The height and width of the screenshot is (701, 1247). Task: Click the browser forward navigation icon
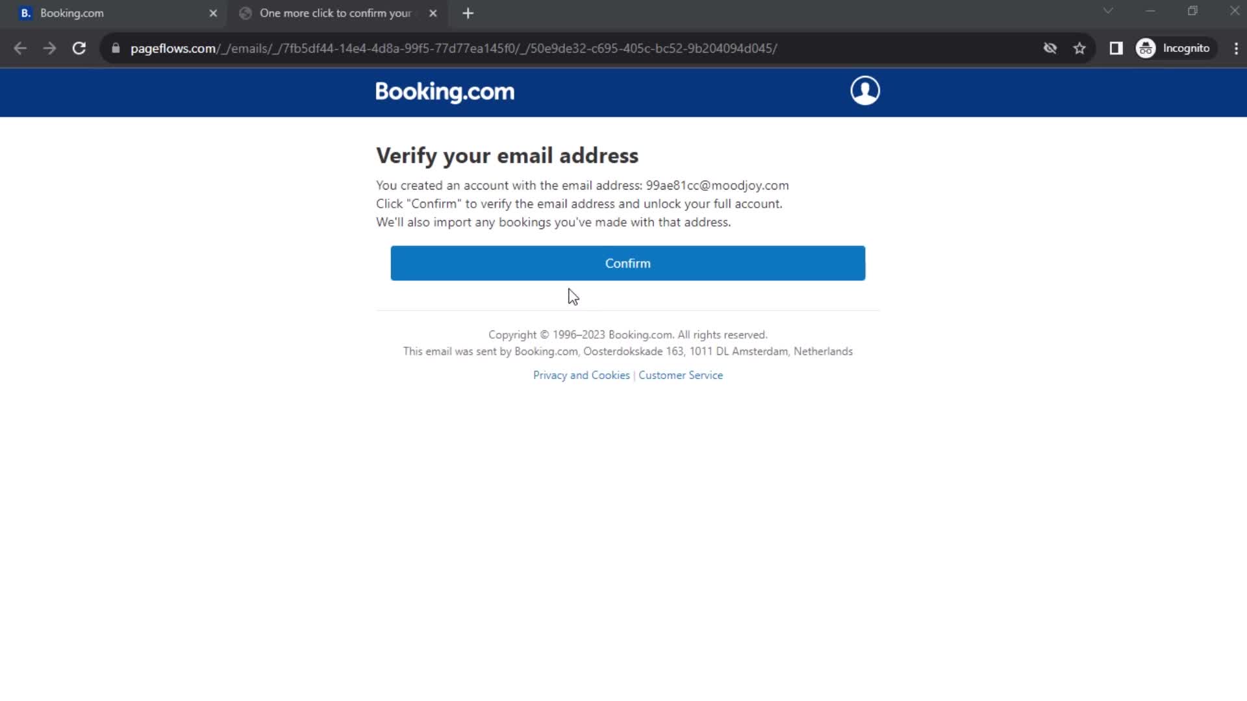(x=49, y=48)
